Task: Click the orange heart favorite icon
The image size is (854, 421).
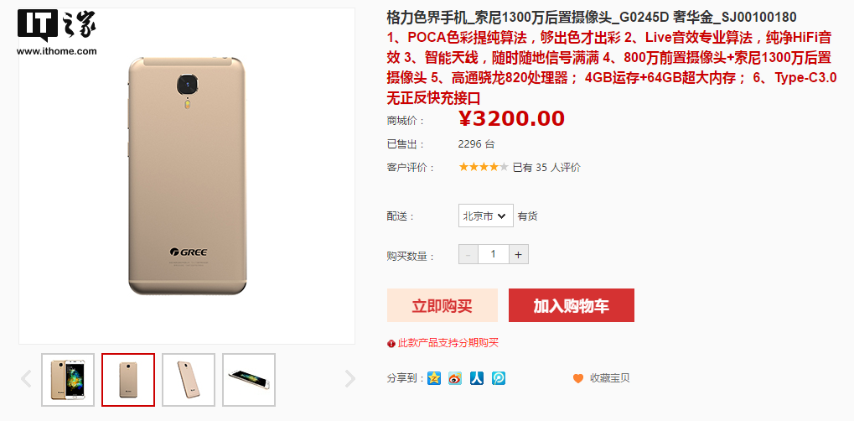Action: pyautogui.click(x=578, y=378)
